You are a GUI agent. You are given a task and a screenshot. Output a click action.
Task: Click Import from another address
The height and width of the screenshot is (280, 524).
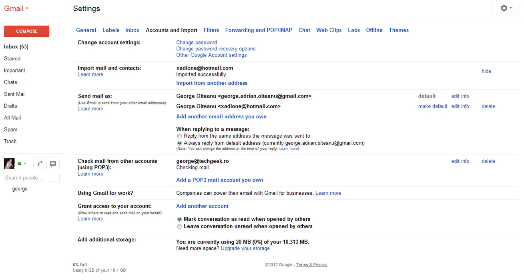coord(212,83)
